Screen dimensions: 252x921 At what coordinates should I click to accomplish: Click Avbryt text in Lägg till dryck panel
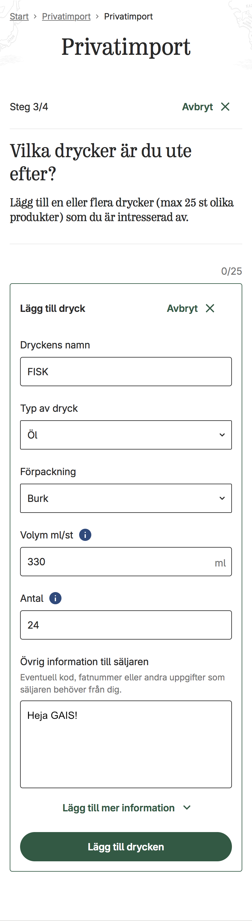pos(182,308)
